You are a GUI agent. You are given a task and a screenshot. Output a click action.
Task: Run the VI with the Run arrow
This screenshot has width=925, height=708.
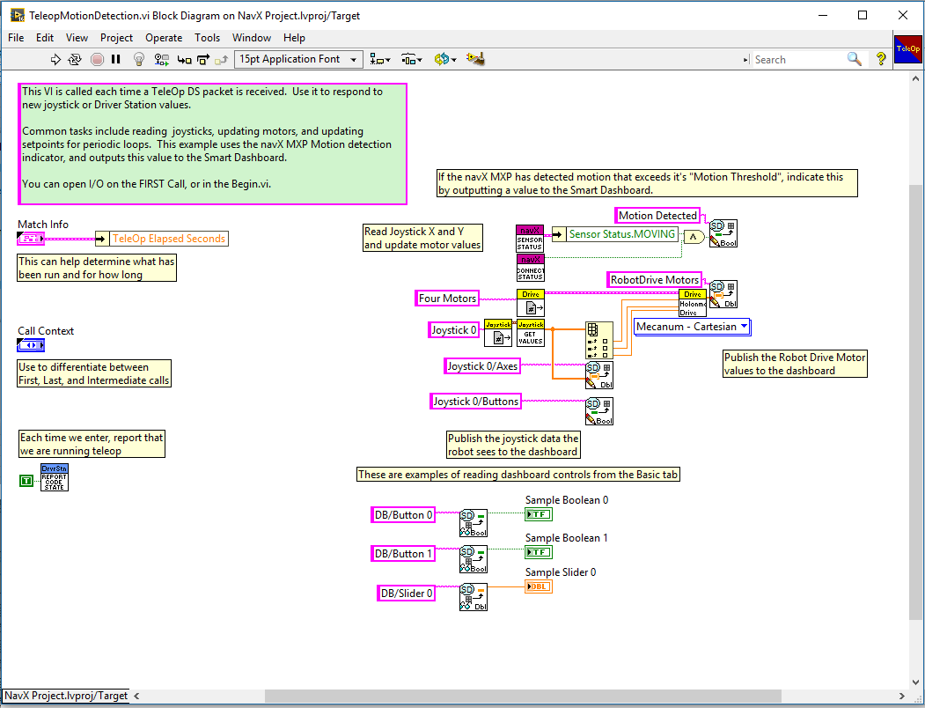[x=55, y=59]
